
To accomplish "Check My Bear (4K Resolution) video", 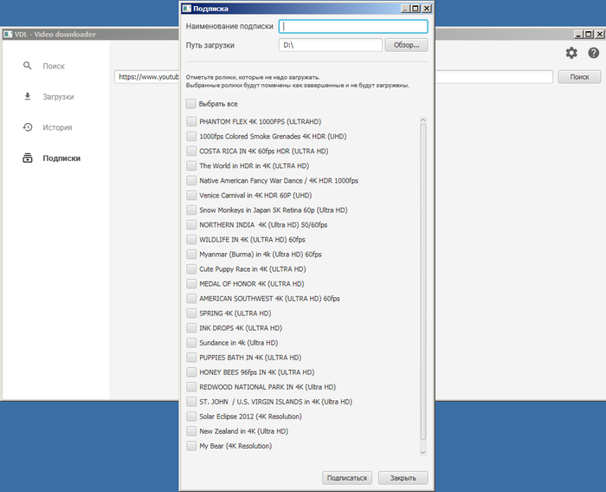I will pyautogui.click(x=191, y=445).
